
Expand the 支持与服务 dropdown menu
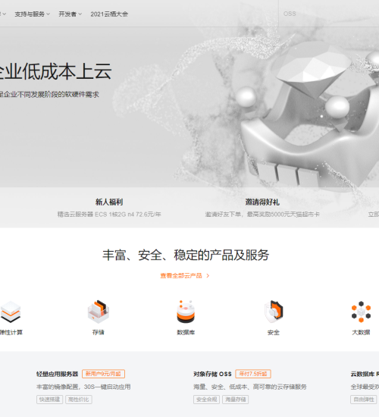(32, 14)
